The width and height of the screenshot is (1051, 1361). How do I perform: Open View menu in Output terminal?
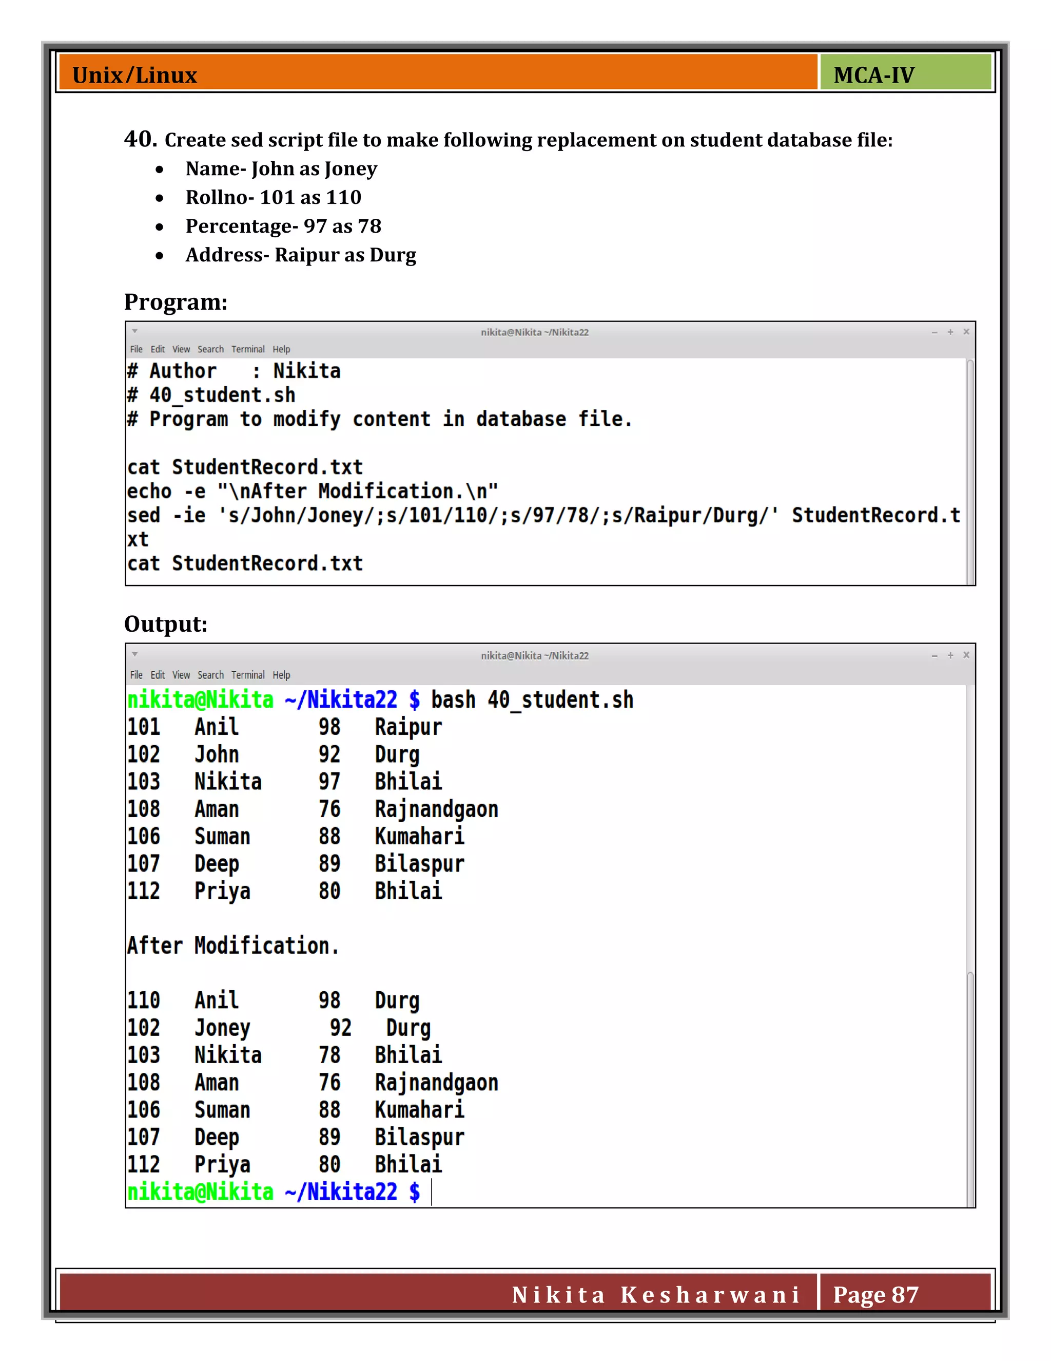click(181, 675)
